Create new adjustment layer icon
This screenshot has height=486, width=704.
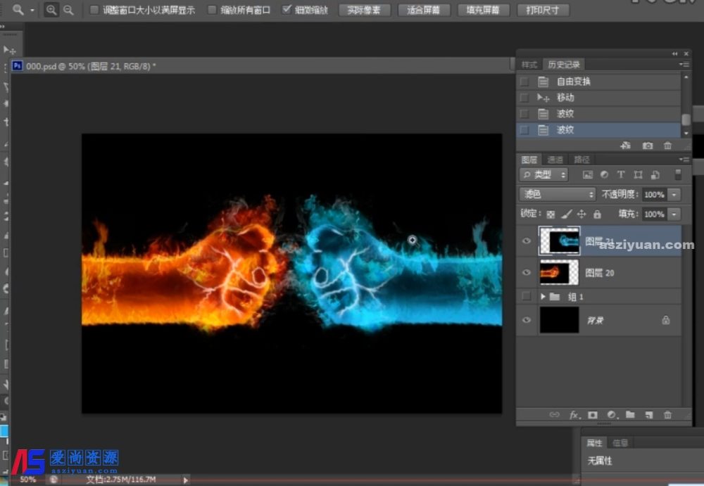coord(612,415)
